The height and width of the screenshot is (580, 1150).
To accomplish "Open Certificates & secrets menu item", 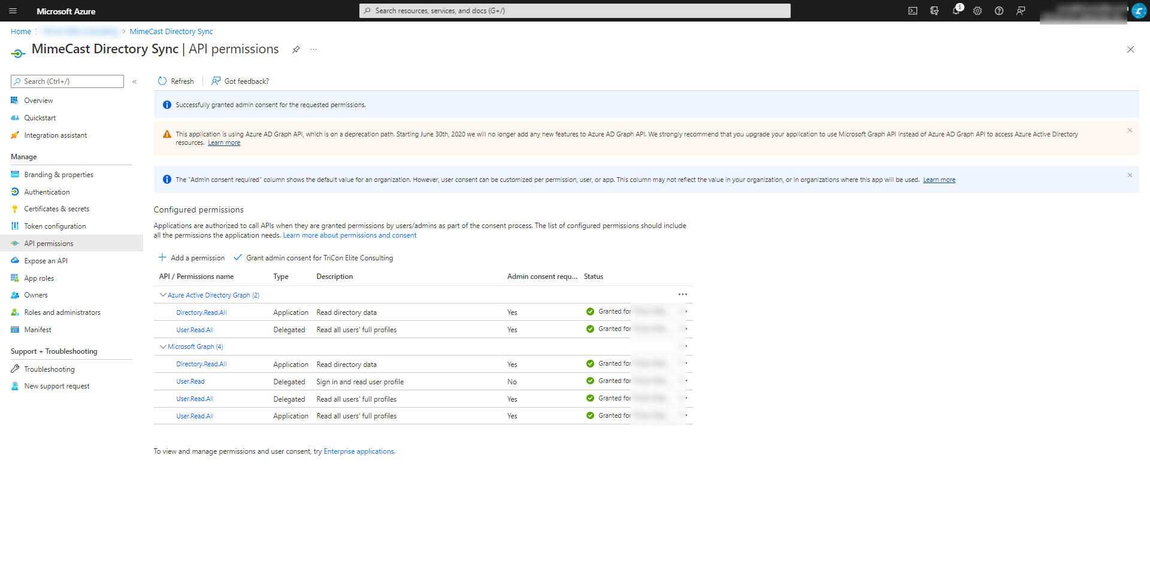I will coord(56,209).
